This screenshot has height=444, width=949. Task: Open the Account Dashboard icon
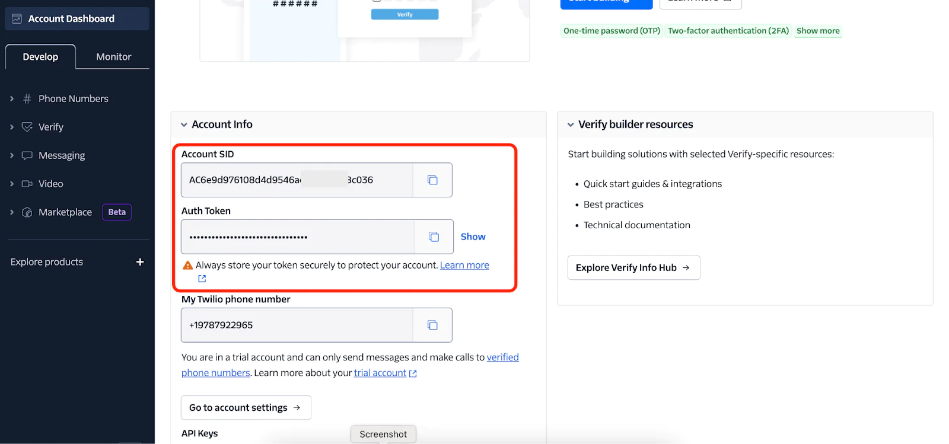pyautogui.click(x=17, y=19)
